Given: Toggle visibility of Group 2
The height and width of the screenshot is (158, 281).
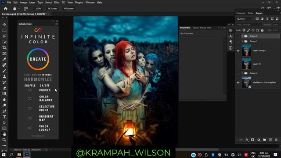Looking at the screenshot, I should click(238, 36).
